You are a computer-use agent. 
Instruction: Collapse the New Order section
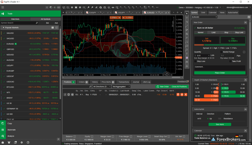coord(245,22)
